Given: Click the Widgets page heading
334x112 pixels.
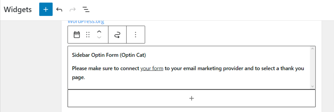Looking at the screenshot, I should point(18,9).
